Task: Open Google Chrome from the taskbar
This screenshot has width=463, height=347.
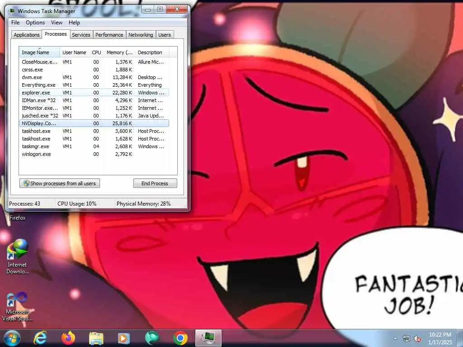Action: click(x=180, y=338)
